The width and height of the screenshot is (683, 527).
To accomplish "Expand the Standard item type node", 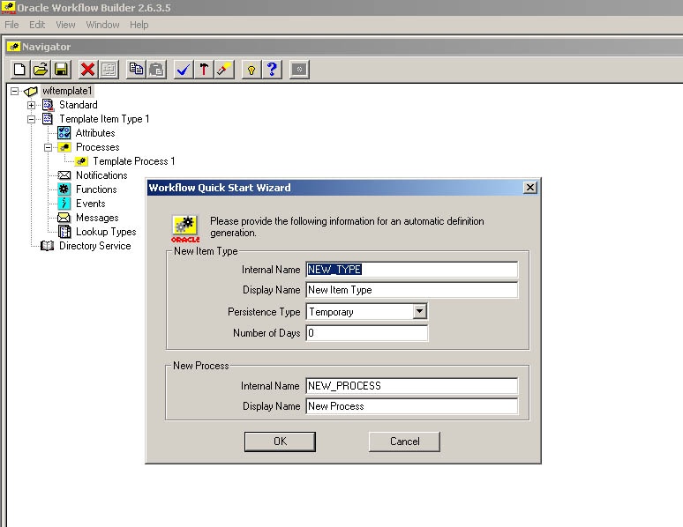I will pos(32,105).
